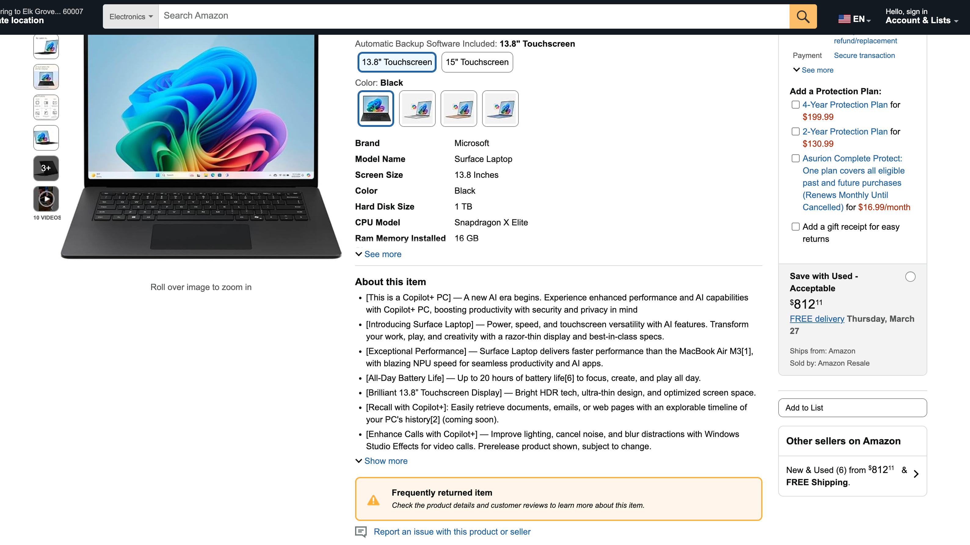Click the 'Surface Laptop' model name value

[483, 159]
